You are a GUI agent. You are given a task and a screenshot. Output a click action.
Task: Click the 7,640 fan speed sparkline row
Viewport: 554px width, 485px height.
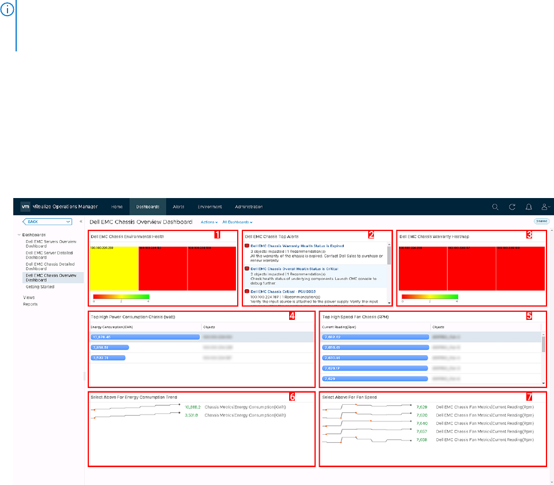428,423
